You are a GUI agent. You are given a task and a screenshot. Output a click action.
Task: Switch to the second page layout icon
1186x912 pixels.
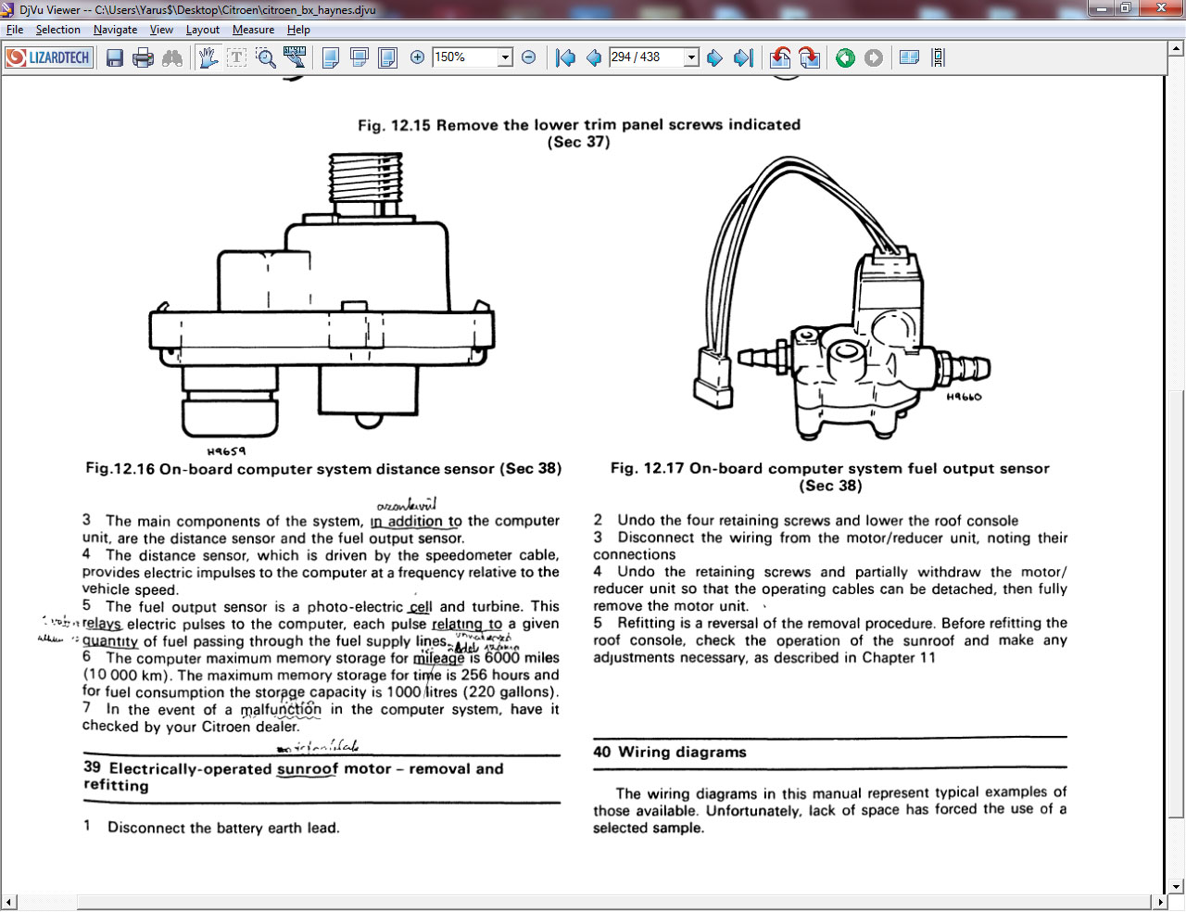click(x=360, y=57)
